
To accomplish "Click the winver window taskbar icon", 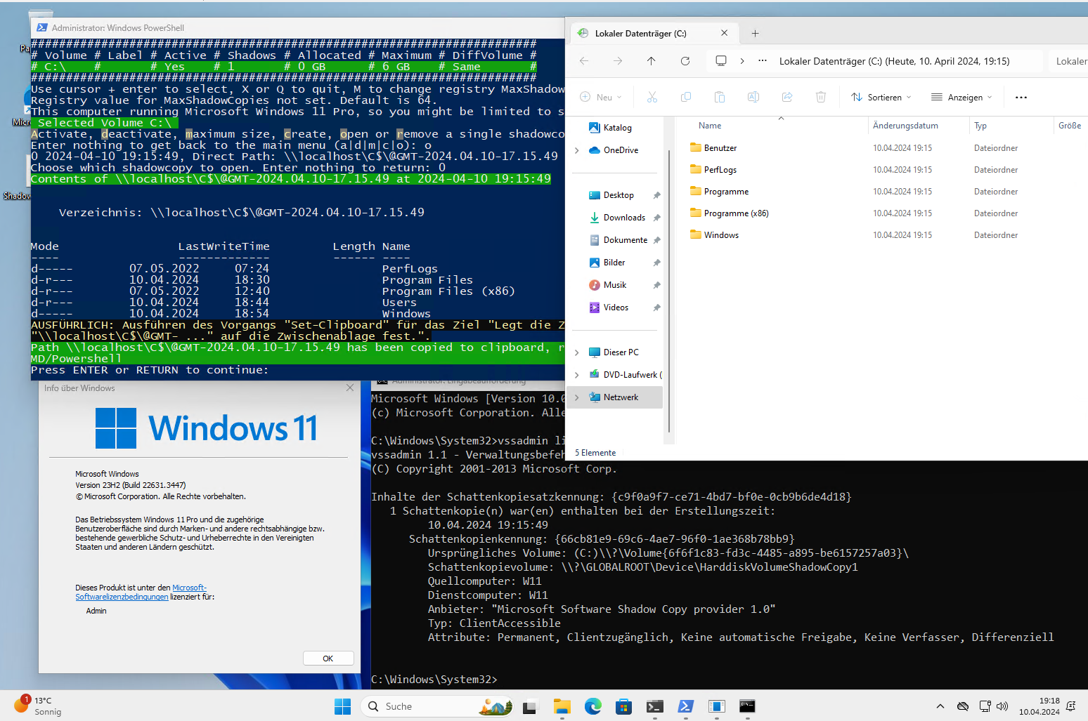I will coord(716,706).
